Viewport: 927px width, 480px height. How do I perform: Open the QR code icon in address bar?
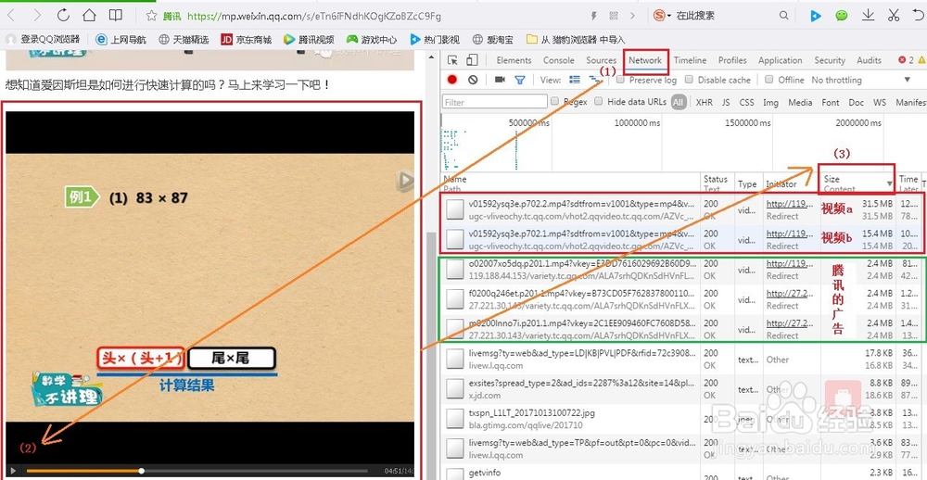tap(614, 16)
